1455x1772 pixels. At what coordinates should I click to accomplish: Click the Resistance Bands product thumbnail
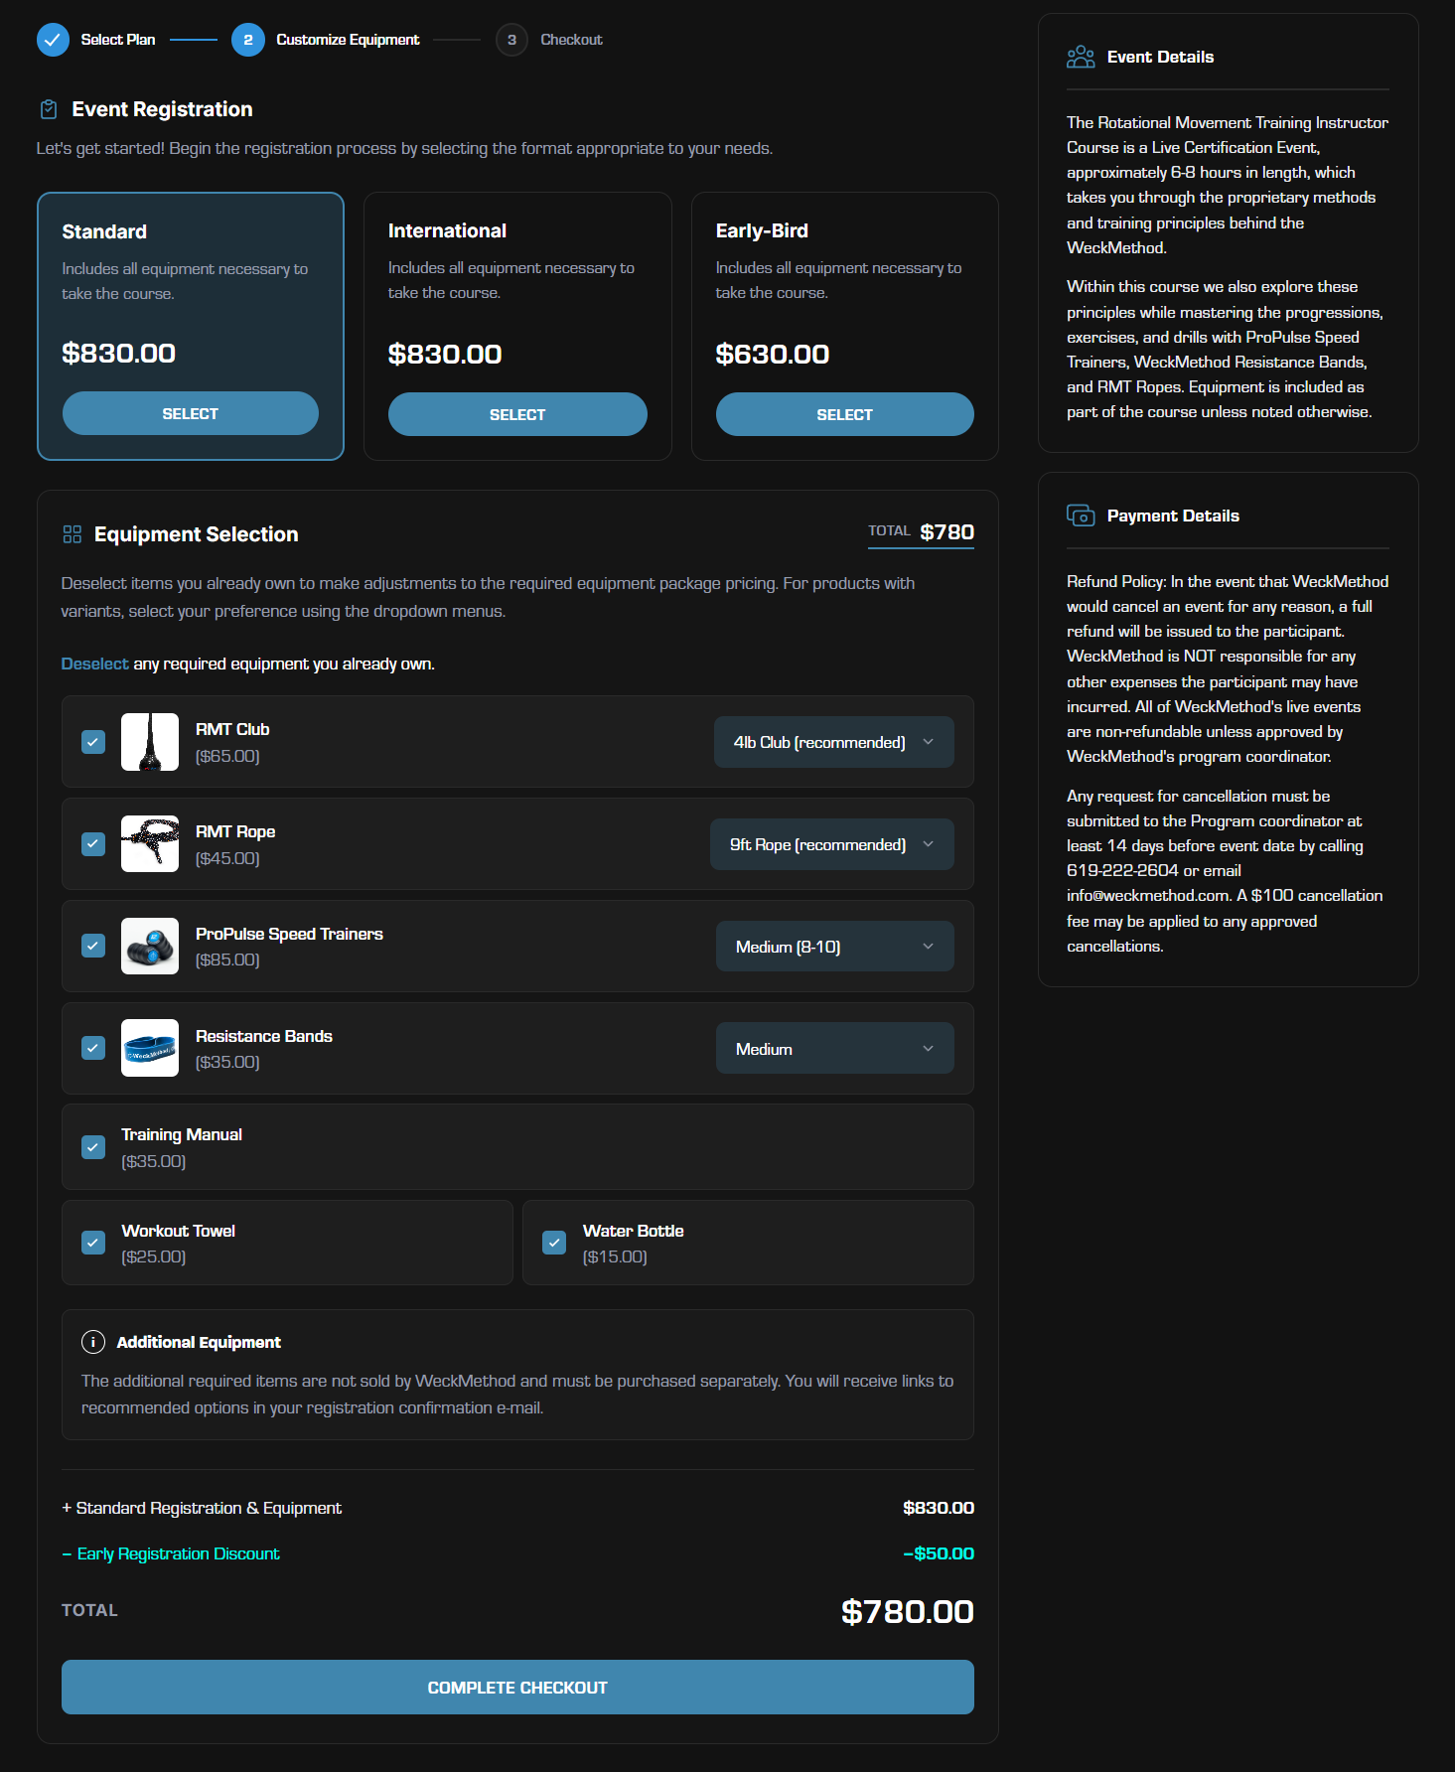tap(150, 1048)
